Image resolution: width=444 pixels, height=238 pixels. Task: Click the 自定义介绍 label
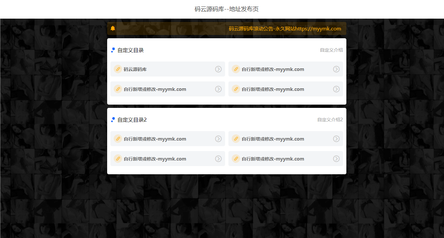[x=332, y=50]
